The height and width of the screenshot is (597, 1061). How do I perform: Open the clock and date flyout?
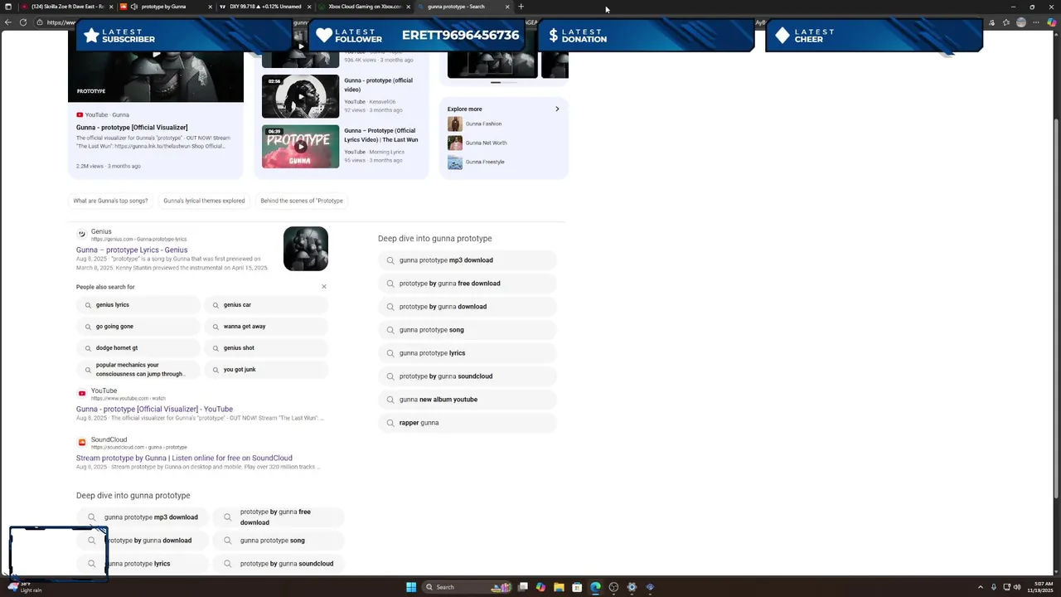pyautogui.click(x=1039, y=587)
